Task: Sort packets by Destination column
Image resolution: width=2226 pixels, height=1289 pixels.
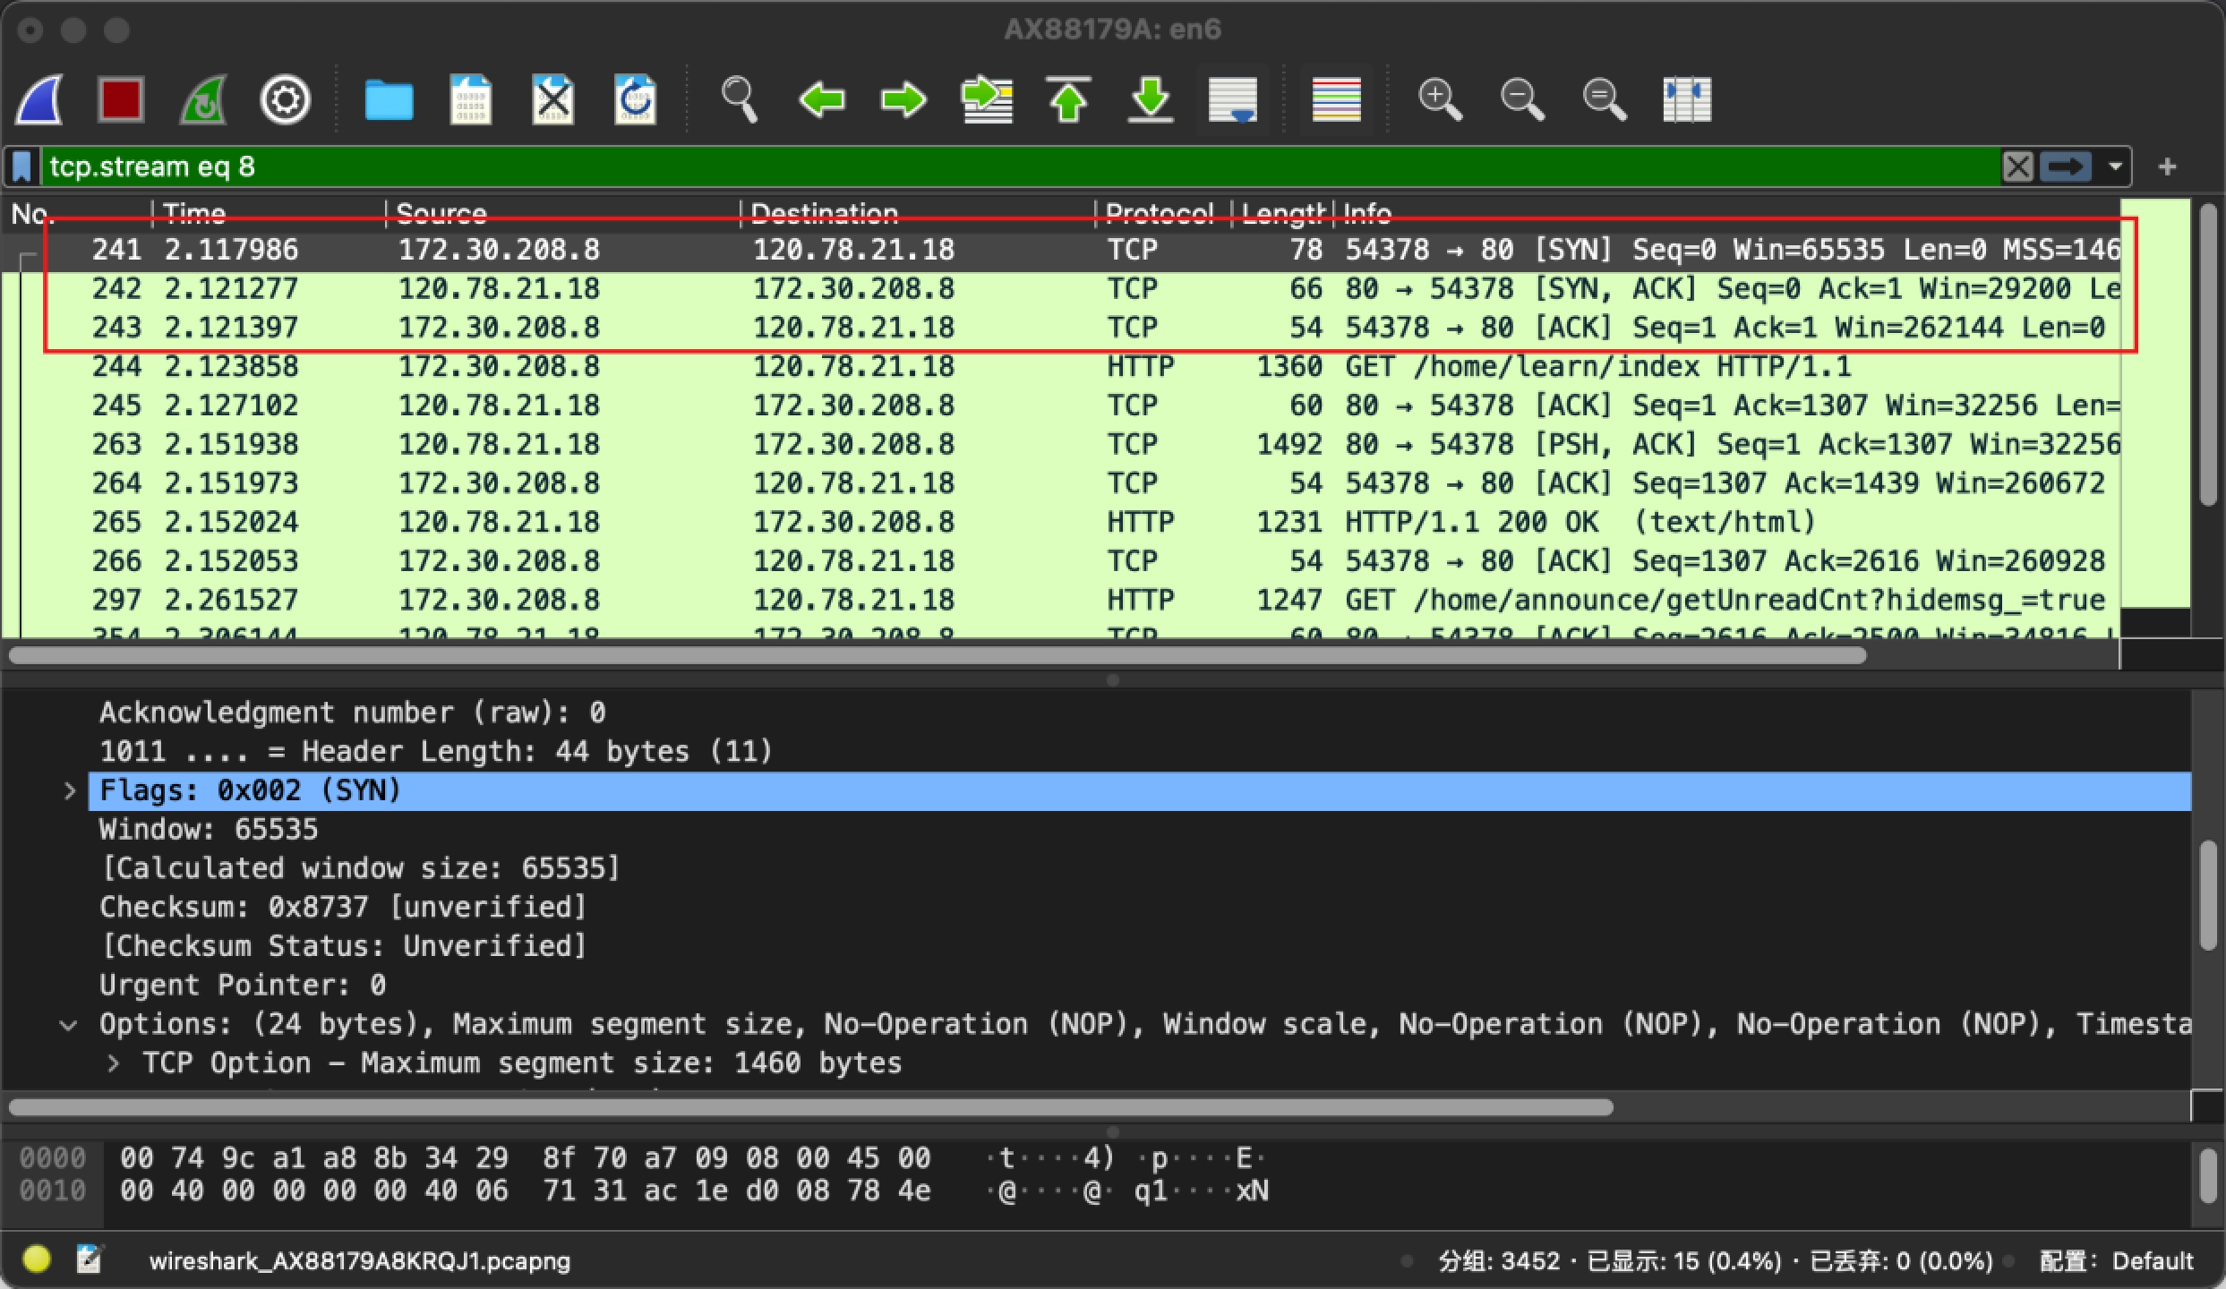Action: coord(917,213)
